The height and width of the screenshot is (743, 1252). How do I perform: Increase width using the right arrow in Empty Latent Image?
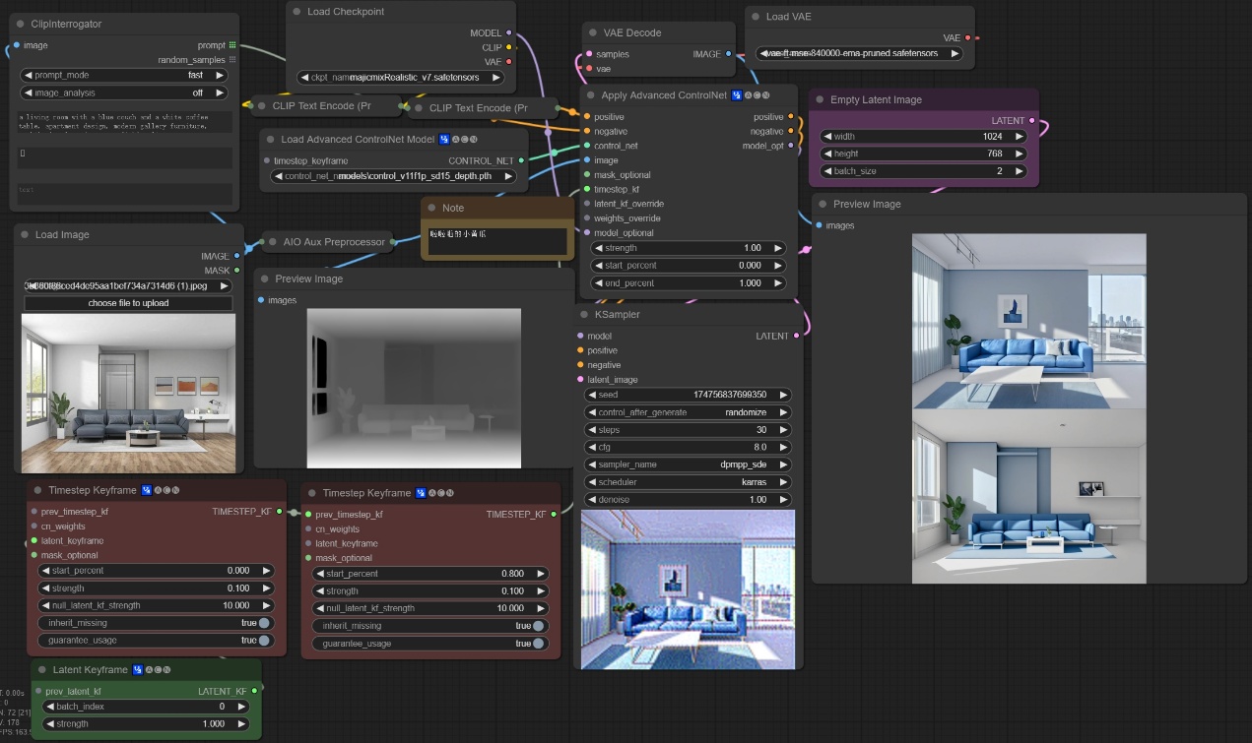click(1019, 136)
